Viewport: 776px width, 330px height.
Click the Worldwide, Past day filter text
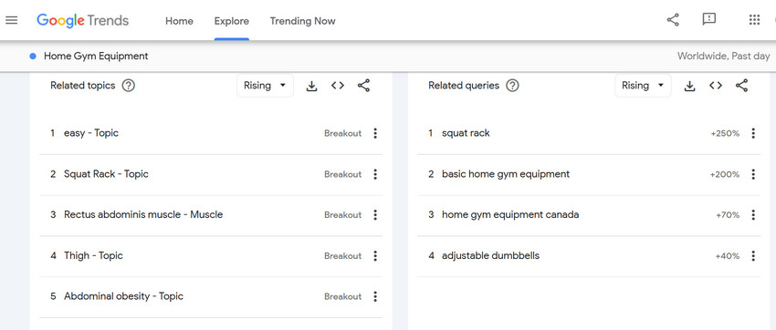[x=724, y=57]
